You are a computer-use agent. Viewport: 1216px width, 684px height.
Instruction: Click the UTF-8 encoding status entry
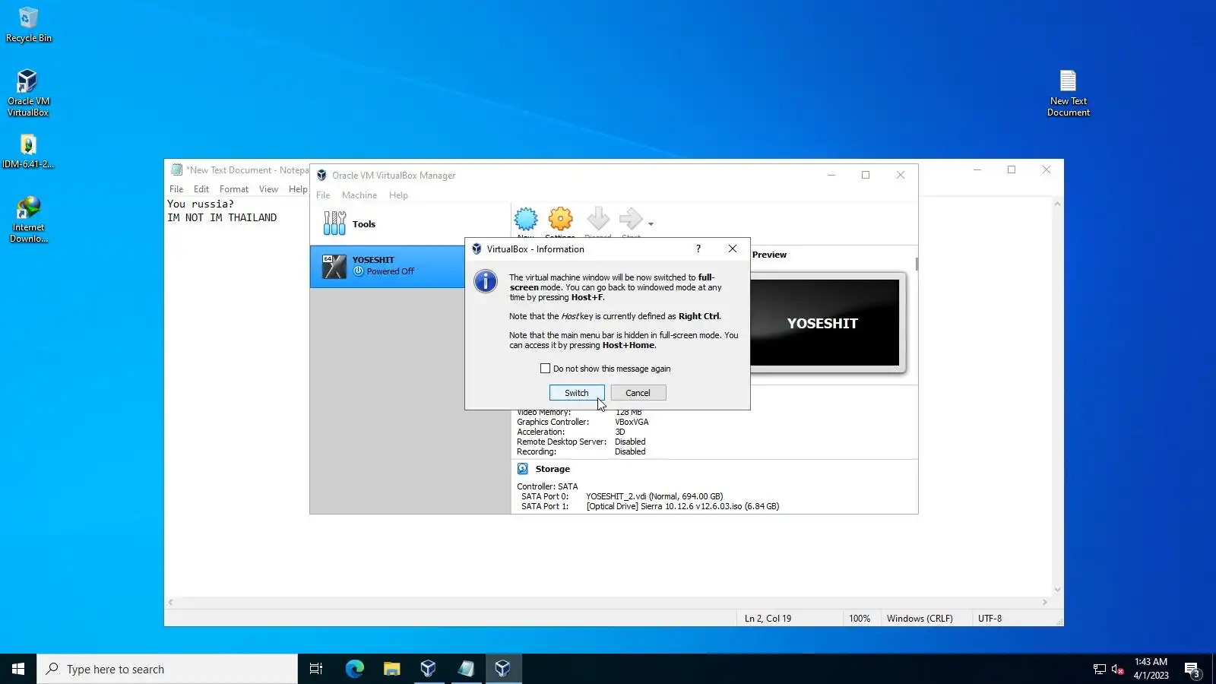pos(990,619)
